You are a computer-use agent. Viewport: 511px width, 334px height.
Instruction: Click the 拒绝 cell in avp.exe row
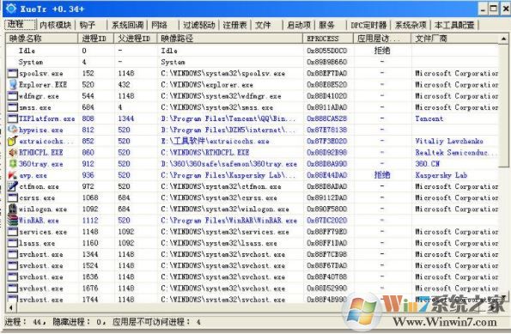[382, 175]
